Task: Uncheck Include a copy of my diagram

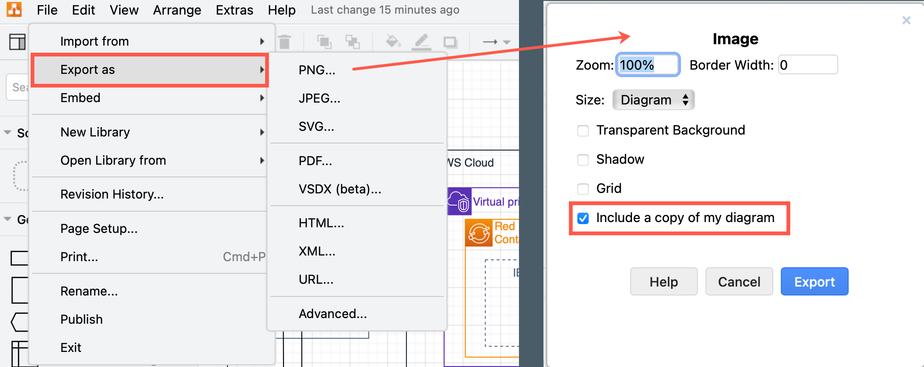Action: 583,218
